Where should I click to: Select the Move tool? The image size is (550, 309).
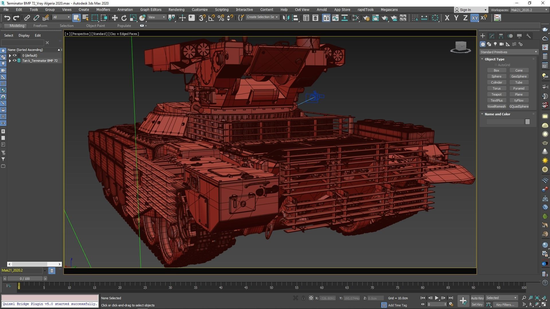point(115,18)
